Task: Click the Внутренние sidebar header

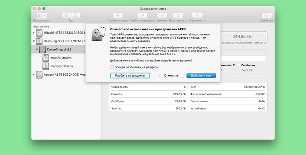Action: pyautogui.click(x=41, y=26)
